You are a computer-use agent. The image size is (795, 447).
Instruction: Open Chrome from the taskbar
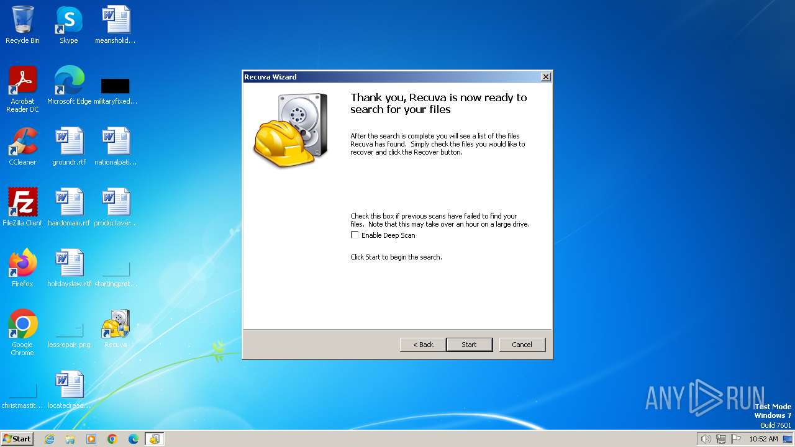(x=112, y=439)
